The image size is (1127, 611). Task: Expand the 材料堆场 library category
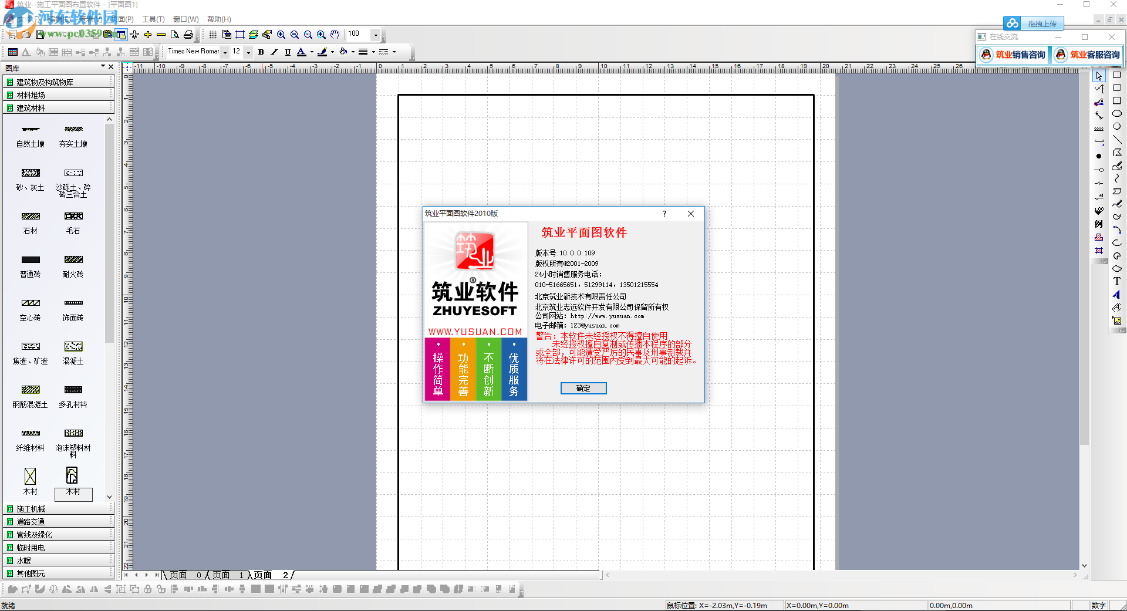tap(59, 95)
